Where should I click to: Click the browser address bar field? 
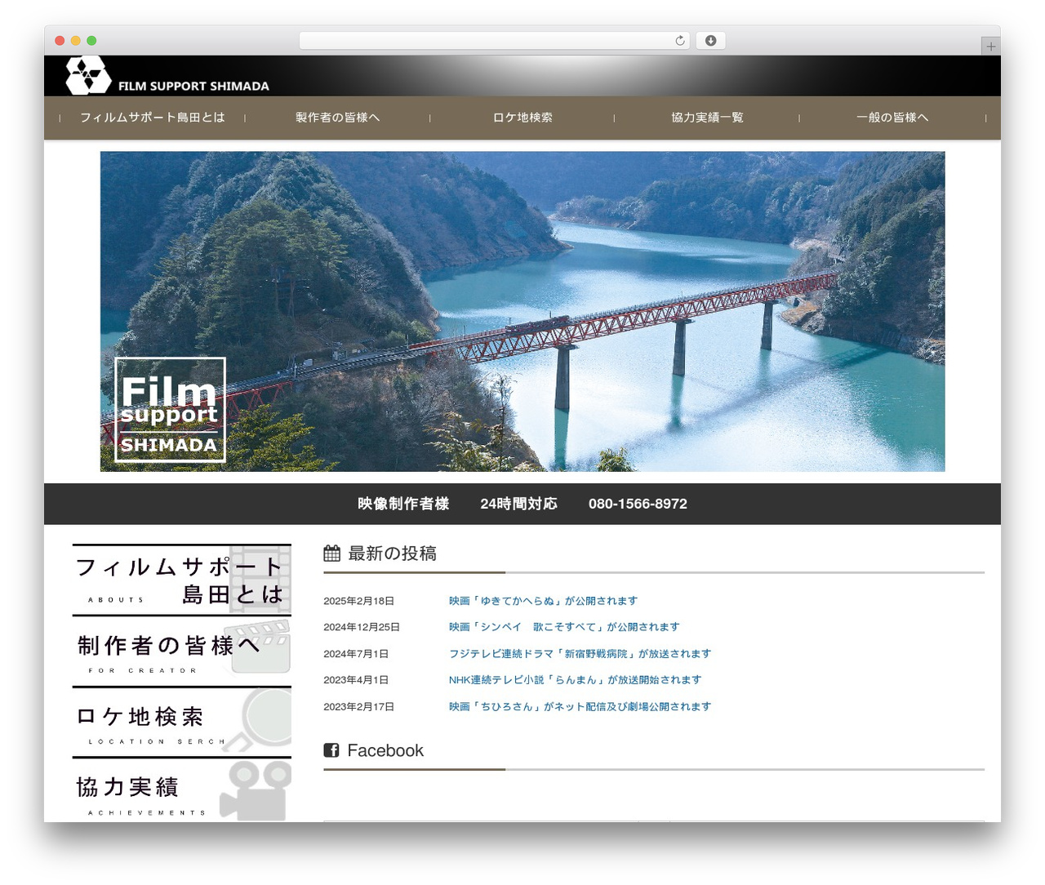pyautogui.click(x=495, y=41)
